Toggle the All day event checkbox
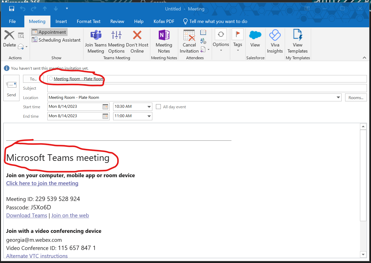Viewport: 371px width, 263px height. pos(158,107)
